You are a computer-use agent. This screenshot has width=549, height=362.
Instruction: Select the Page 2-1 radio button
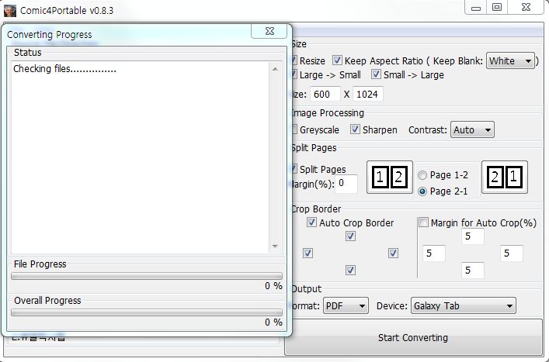pyautogui.click(x=422, y=191)
